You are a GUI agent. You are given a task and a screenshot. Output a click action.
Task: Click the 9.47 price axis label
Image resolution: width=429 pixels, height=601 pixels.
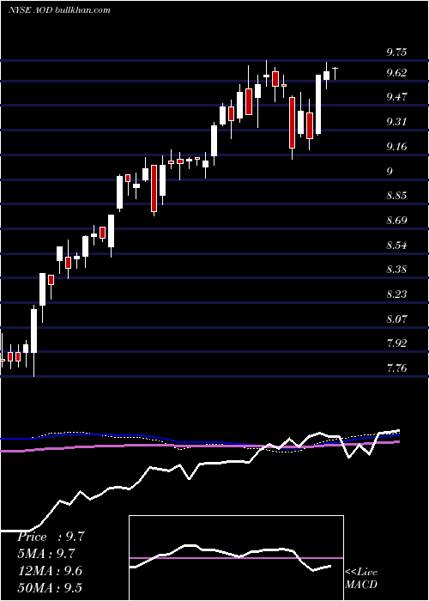(396, 96)
